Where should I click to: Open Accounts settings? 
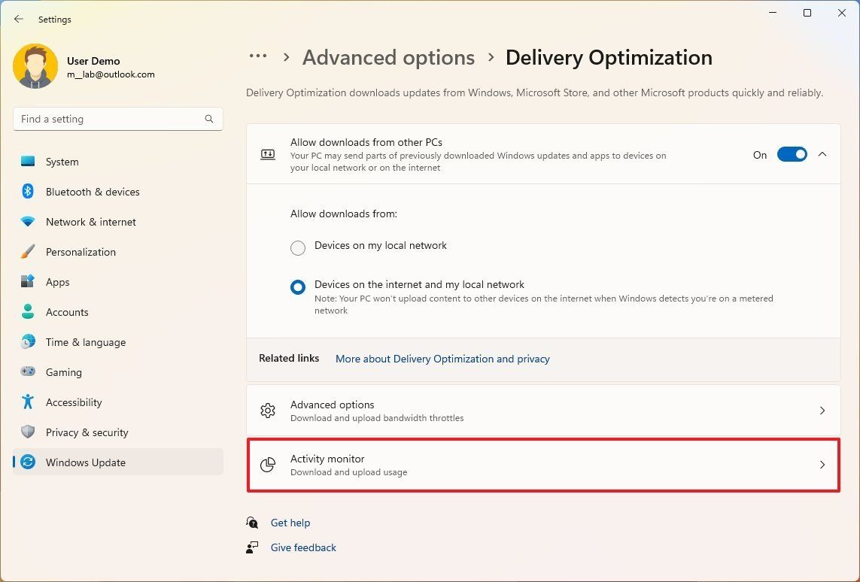click(118, 312)
